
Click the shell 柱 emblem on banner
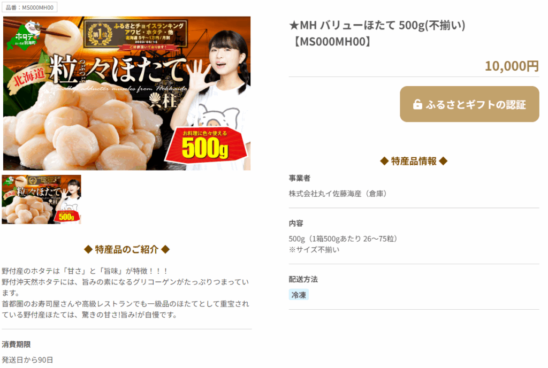point(162,101)
